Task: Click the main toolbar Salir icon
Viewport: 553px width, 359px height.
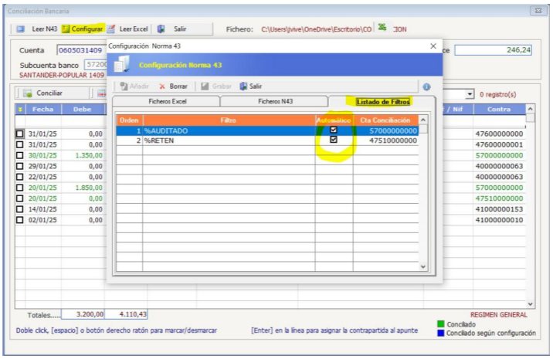Action: 161,29
